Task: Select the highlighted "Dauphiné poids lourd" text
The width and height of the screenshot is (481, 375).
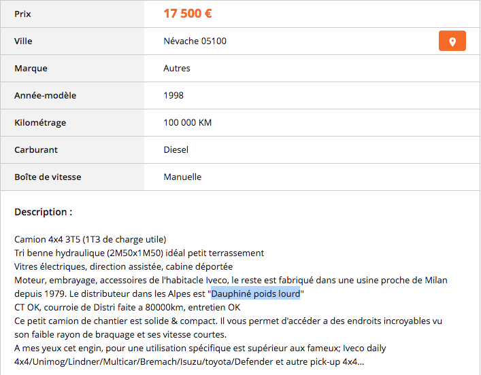Action: (x=256, y=293)
